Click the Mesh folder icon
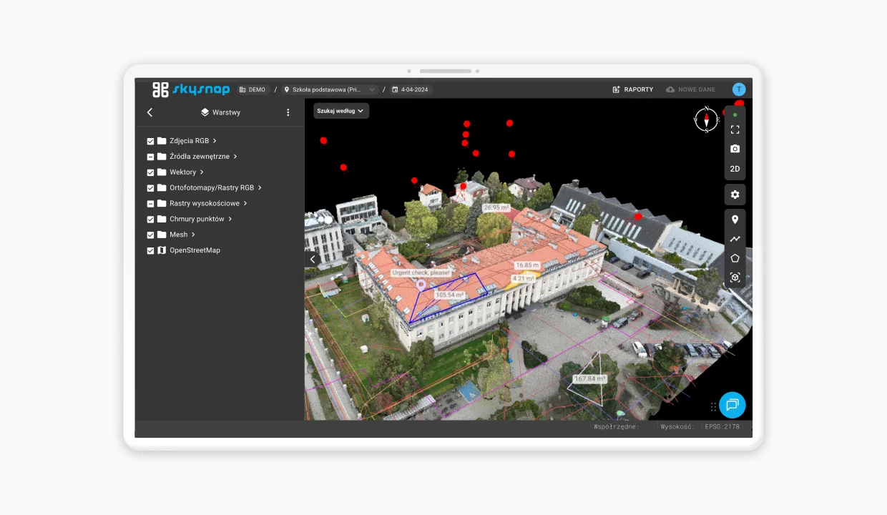Screen dimensions: 887x515 tap(162, 235)
